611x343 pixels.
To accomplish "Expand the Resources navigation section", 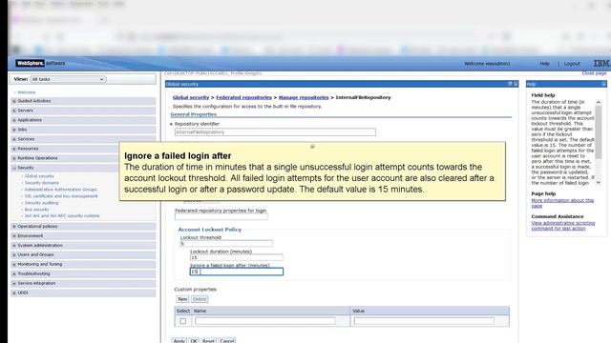I will pyautogui.click(x=14, y=149).
